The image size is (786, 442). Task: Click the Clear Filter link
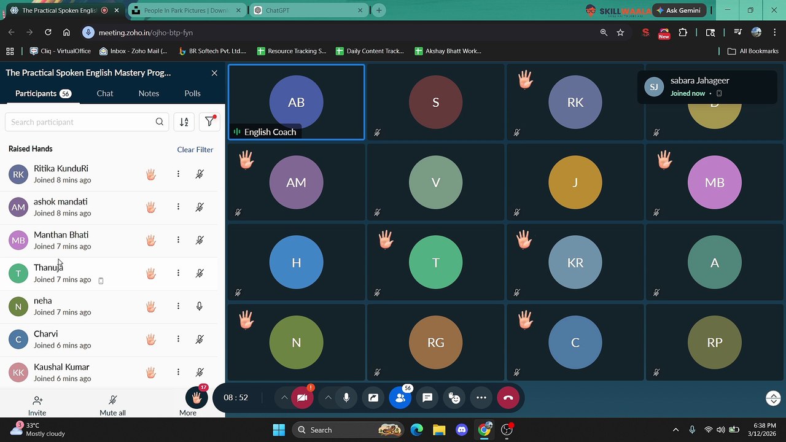[195, 150]
